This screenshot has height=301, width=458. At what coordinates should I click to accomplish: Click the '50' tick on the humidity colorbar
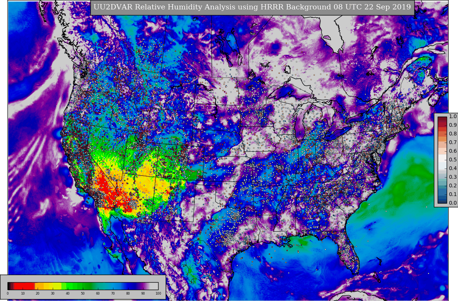point(83,293)
